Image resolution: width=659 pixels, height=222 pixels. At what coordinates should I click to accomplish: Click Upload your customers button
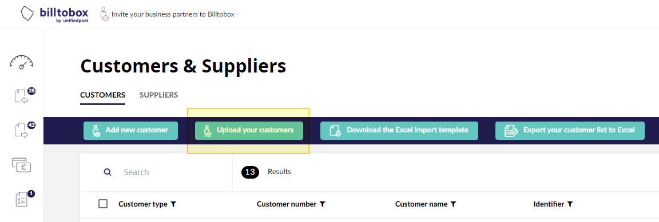click(x=249, y=131)
